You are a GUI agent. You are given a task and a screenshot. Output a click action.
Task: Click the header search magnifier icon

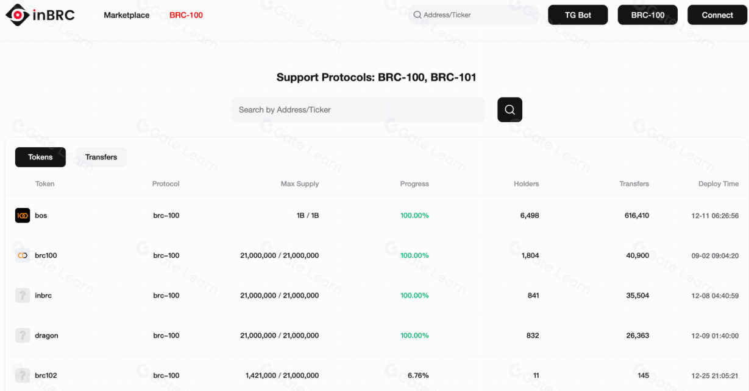click(x=417, y=15)
